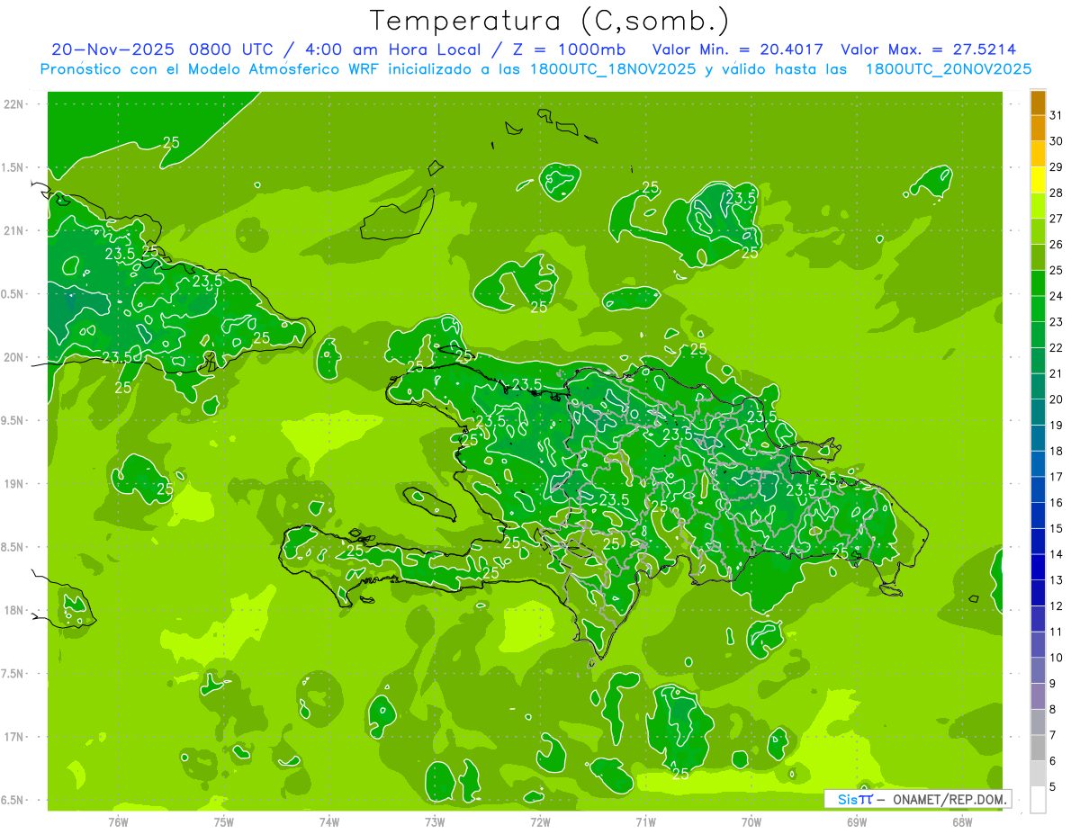
Task: Click the color bar label '30'
Action: click(1057, 141)
